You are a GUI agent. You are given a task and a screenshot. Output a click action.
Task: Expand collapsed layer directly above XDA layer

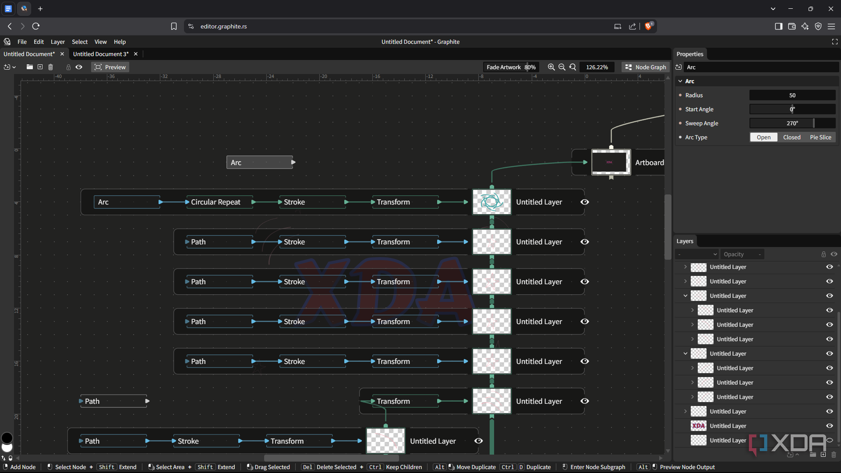(686, 411)
